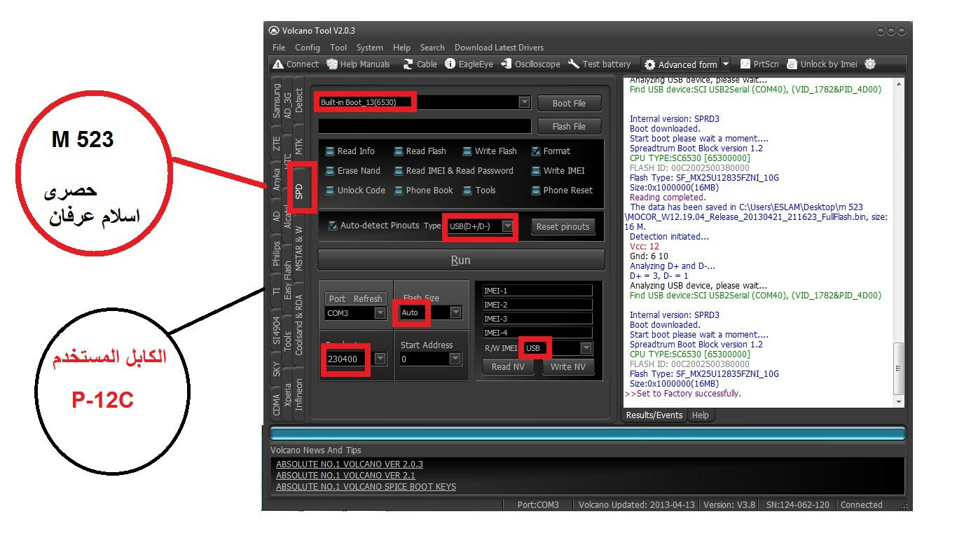Click the Write NV button
Screen dimensions: 957x538
coord(568,367)
